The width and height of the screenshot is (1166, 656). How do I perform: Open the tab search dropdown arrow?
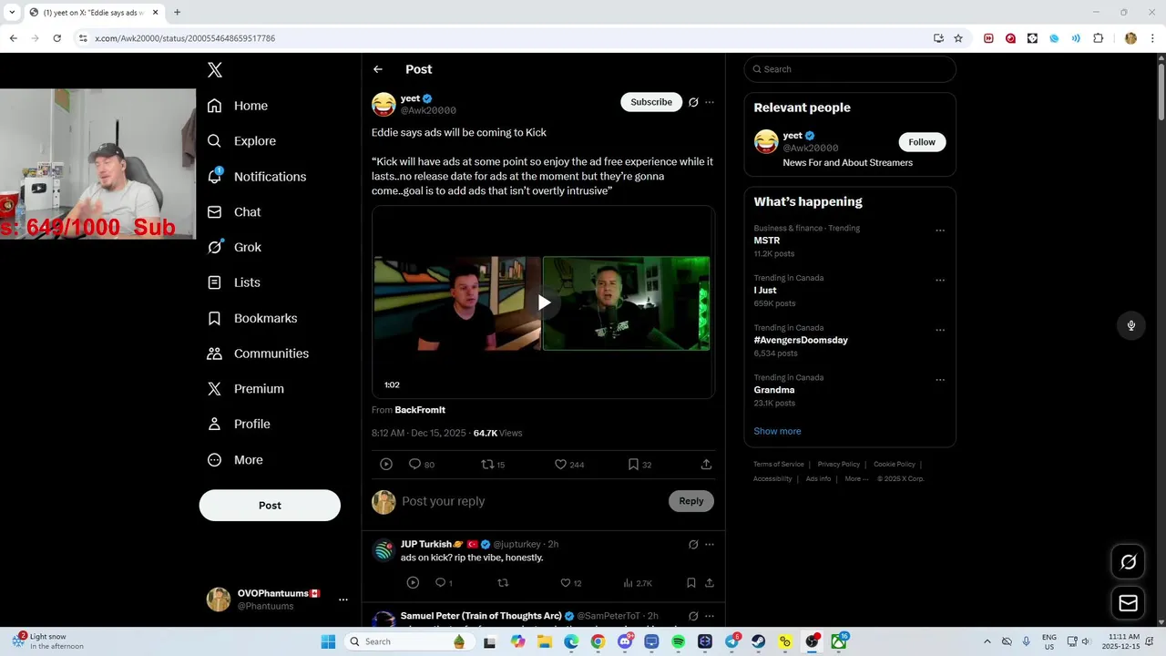pyautogui.click(x=12, y=12)
